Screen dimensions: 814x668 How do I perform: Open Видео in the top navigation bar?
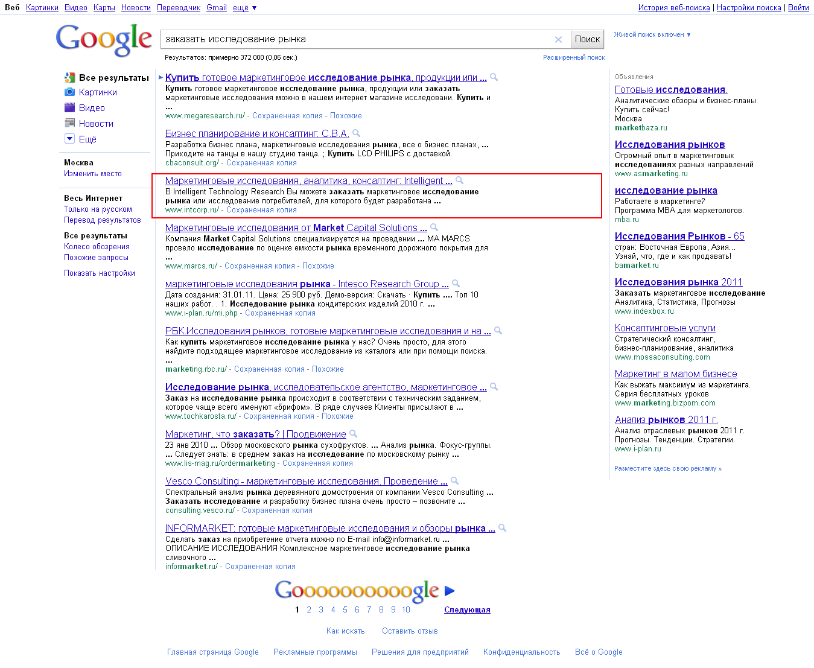pos(76,8)
